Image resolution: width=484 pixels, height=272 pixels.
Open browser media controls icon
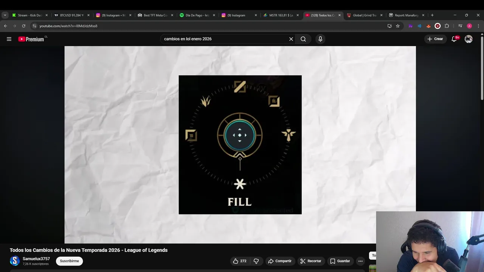(460, 26)
